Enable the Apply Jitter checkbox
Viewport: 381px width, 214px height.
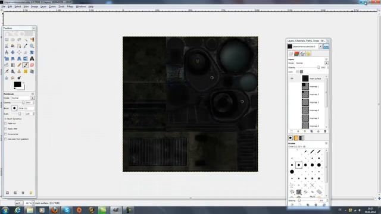click(5, 129)
